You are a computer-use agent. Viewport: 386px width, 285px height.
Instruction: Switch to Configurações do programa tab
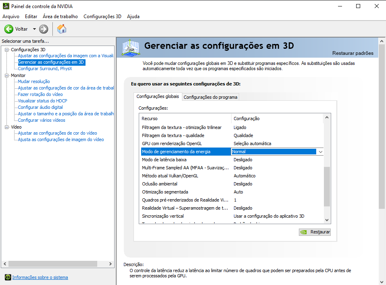pos(211,97)
